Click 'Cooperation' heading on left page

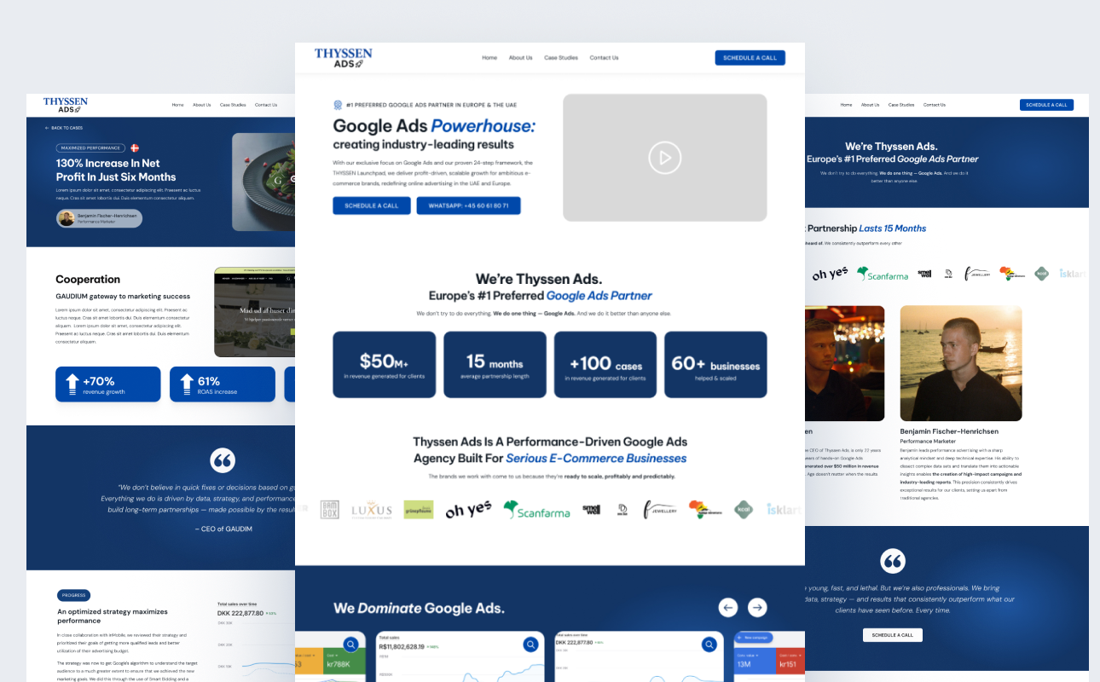(x=88, y=280)
